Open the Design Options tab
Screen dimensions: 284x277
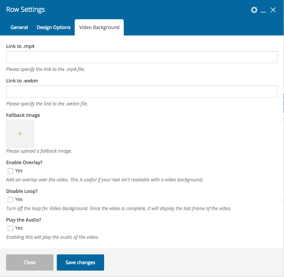click(x=53, y=27)
